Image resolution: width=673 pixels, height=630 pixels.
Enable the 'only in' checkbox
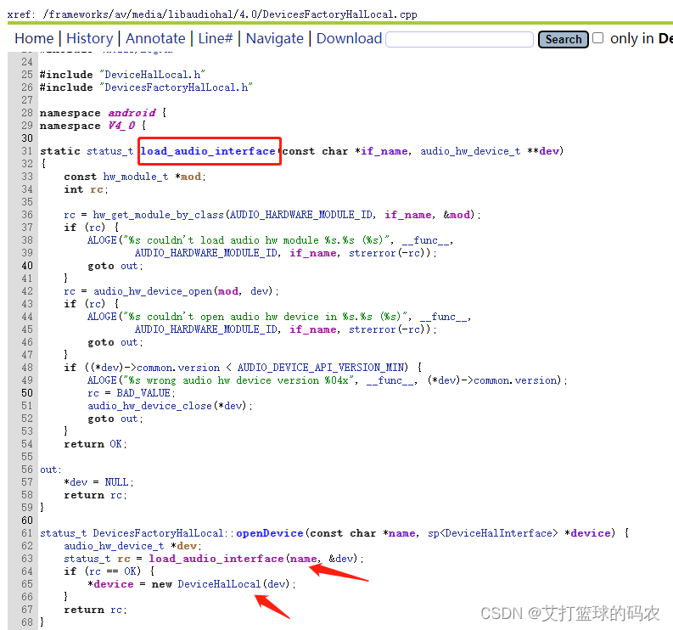[x=597, y=38]
